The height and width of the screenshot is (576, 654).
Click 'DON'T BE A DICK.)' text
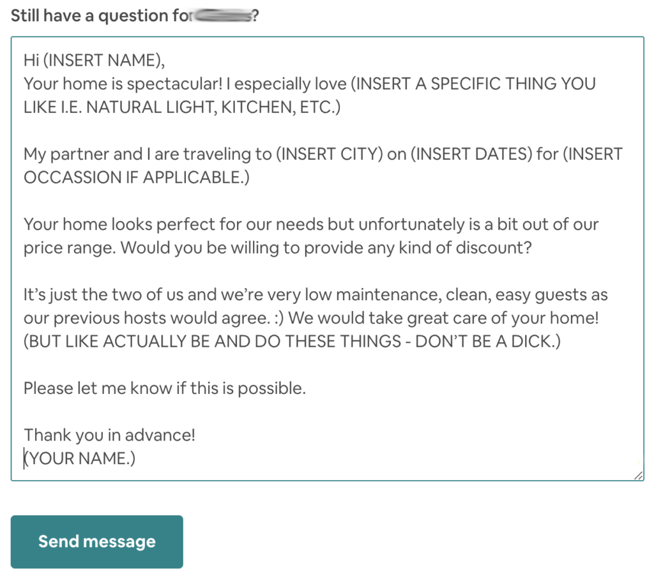point(488,341)
